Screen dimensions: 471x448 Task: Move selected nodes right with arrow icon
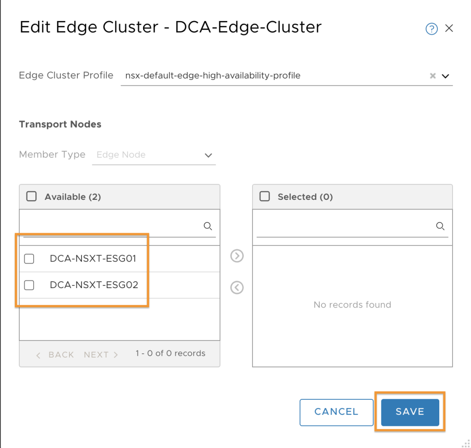point(237,255)
